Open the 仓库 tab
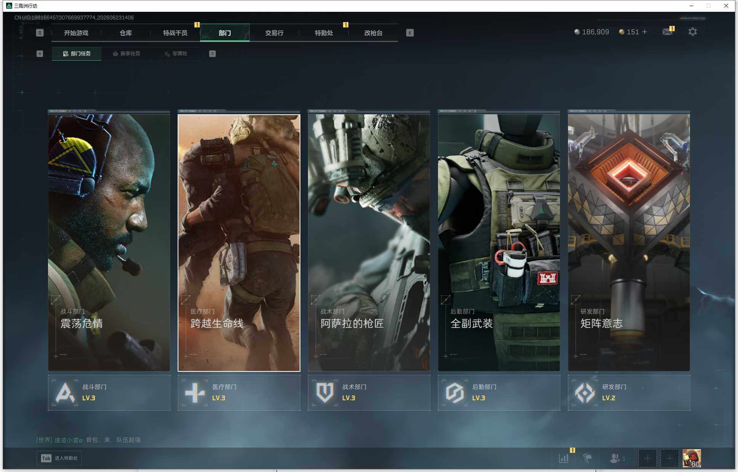Viewport: 738px width, 472px height. coord(126,33)
